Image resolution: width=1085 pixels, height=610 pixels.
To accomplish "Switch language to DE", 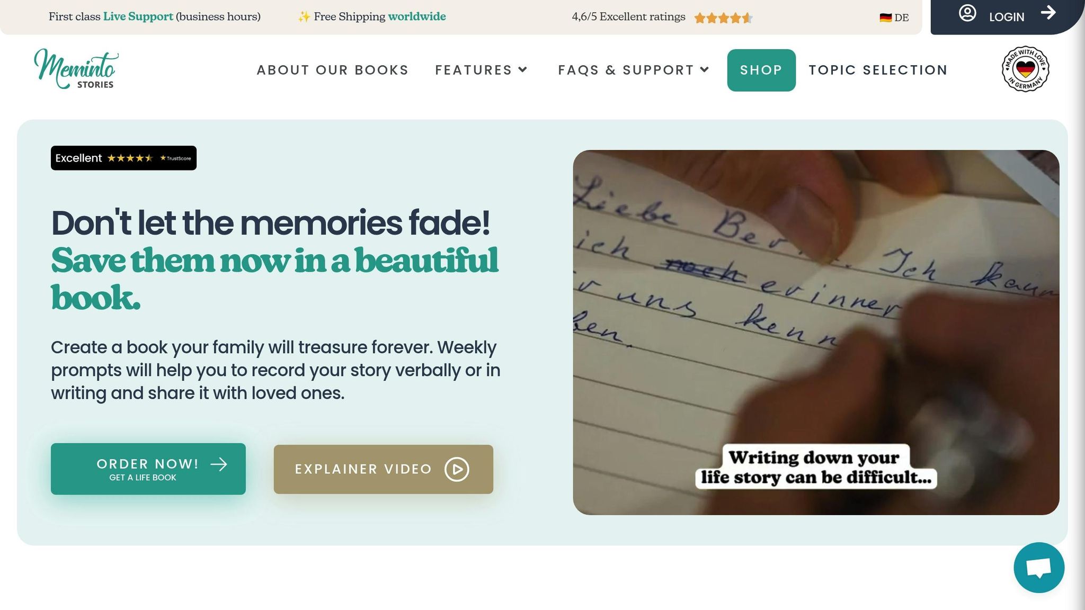I will point(901,17).
